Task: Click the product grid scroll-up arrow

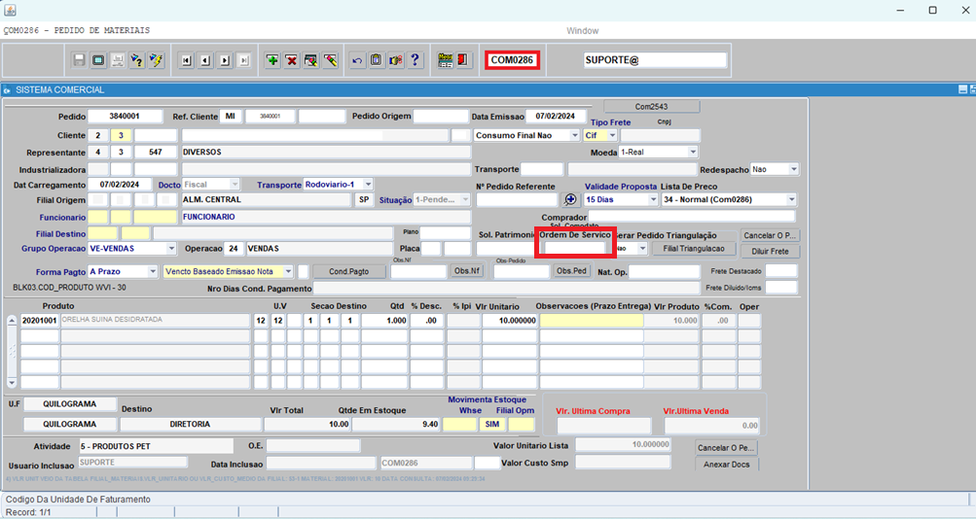Action: tap(12, 321)
